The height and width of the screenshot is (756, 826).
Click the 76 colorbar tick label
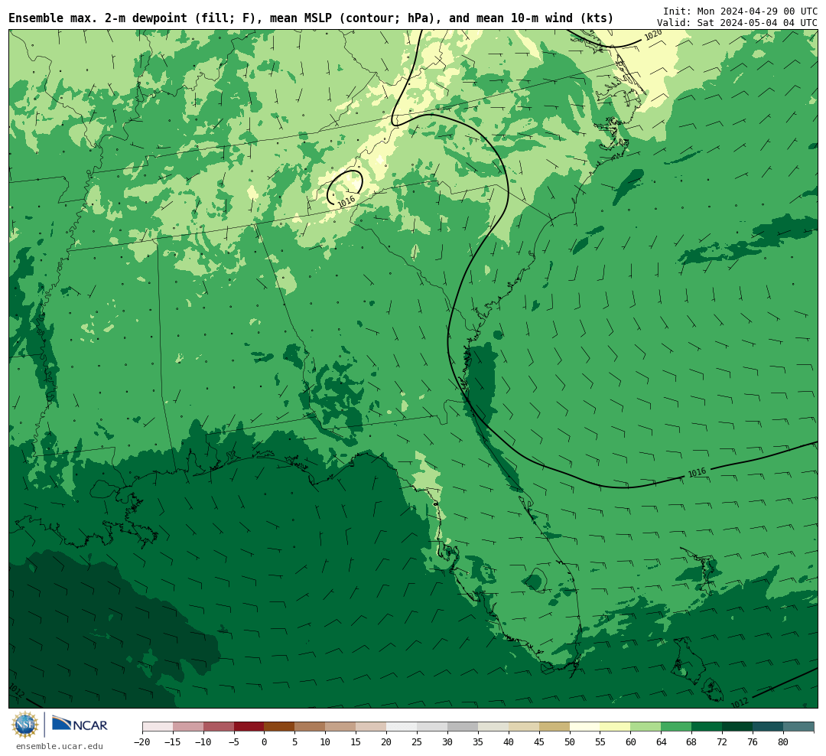click(x=753, y=741)
